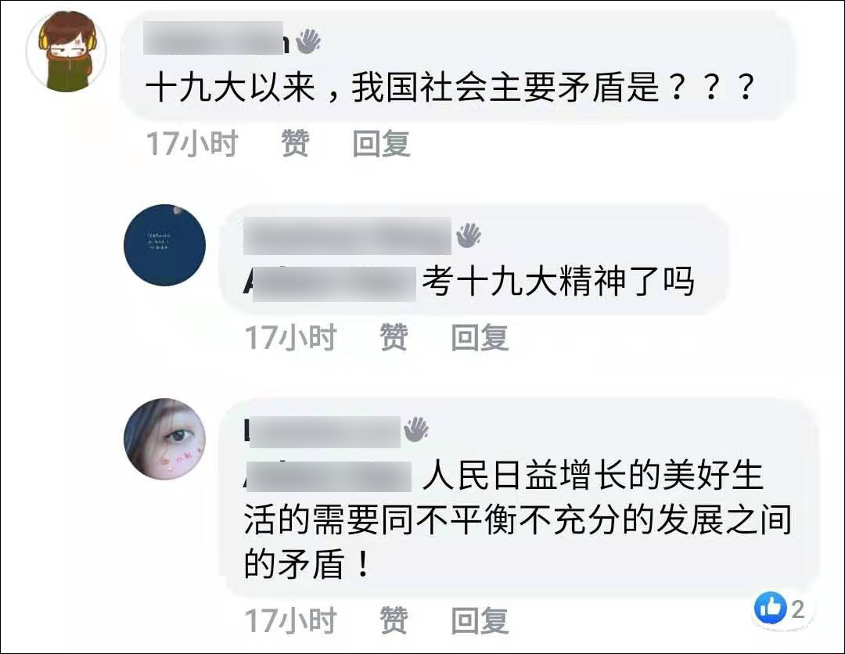The height and width of the screenshot is (654, 845).
Task: Click the blurred username of first commenter
Action: (x=217, y=38)
